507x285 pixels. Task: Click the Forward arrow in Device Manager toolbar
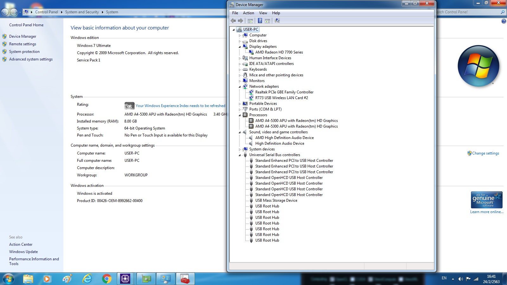pyautogui.click(x=241, y=21)
